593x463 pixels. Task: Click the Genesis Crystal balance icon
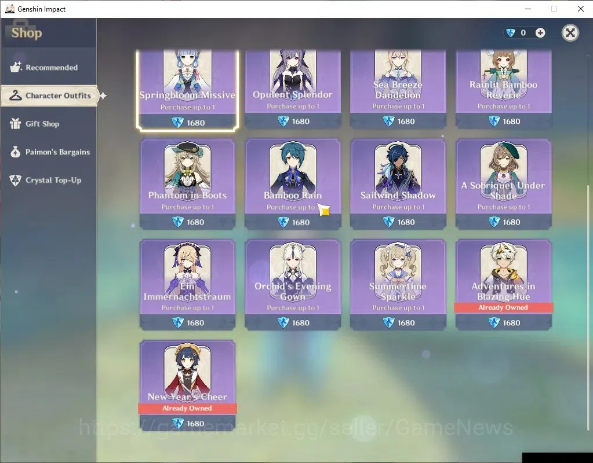click(x=511, y=33)
